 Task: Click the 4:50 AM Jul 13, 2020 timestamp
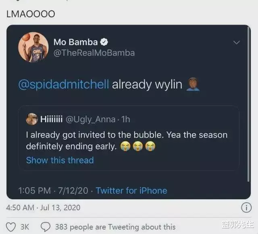(x=43, y=207)
